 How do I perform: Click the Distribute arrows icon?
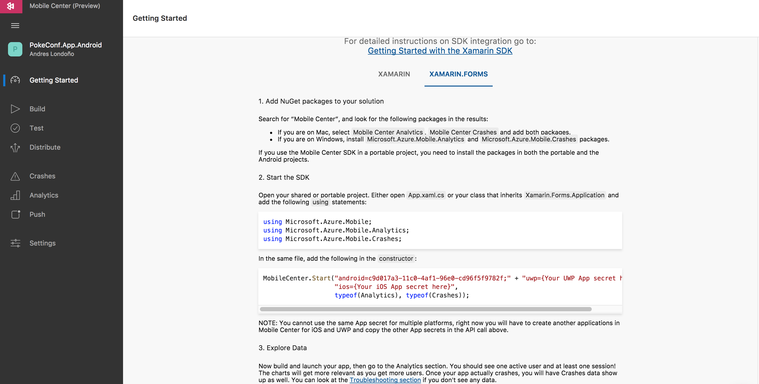pos(15,147)
